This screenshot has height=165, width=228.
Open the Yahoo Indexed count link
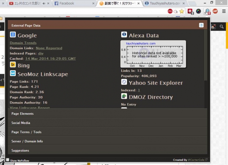click(x=139, y=90)
